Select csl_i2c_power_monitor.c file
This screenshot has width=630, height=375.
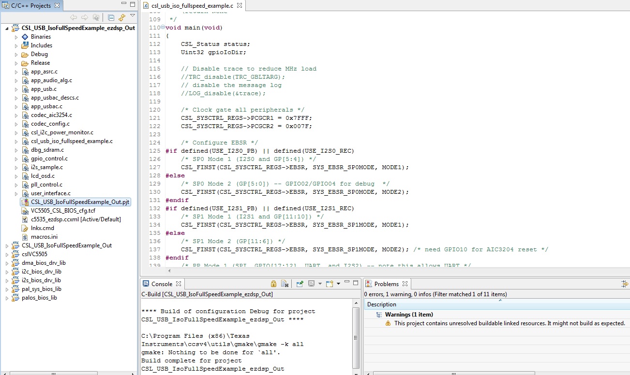pyautogui.click(x=62, y=132)
